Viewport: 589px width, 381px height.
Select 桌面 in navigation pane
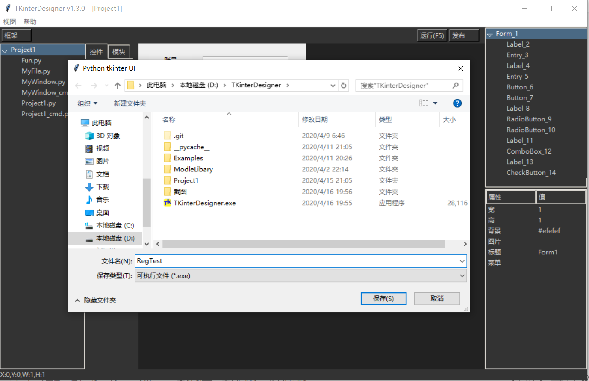pos(97,213)
